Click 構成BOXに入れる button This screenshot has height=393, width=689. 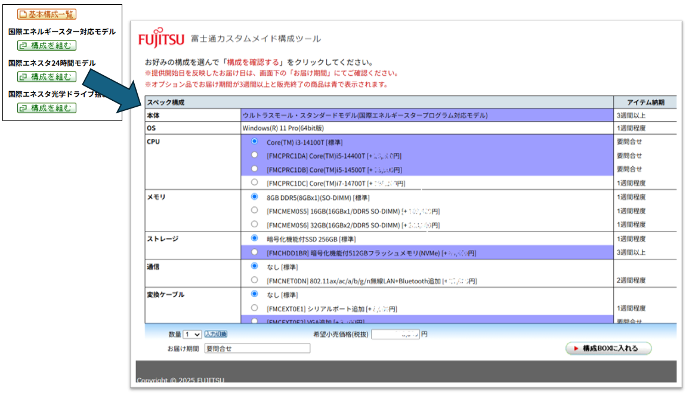608,348
